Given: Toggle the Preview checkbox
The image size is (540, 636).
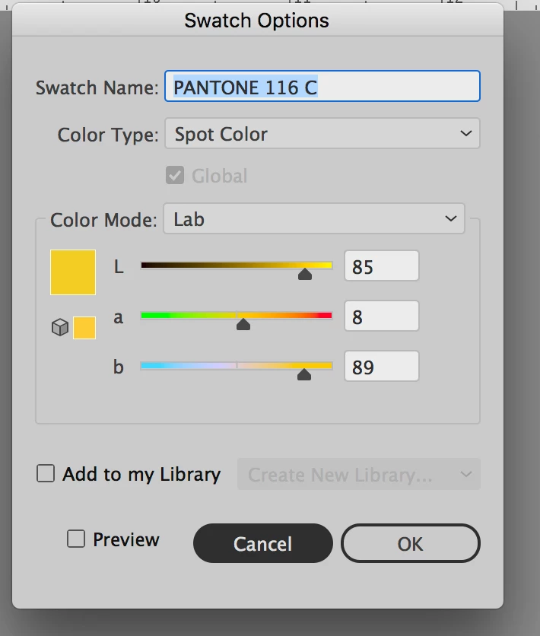Looking at the screenshot, I should click(76, 539).
